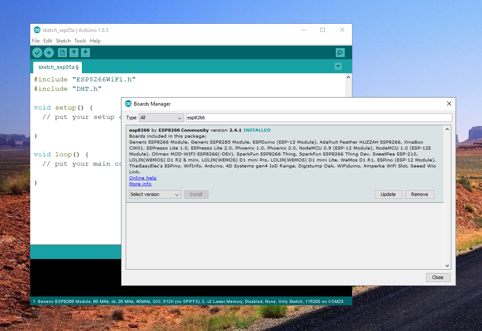This screenshot has width=482, height=331.
Task: Open the File menu
Action: (36, 41)
